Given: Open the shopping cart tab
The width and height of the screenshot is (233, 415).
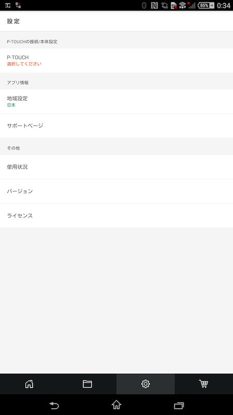Looking at the screenshot, I should [203, 384].
